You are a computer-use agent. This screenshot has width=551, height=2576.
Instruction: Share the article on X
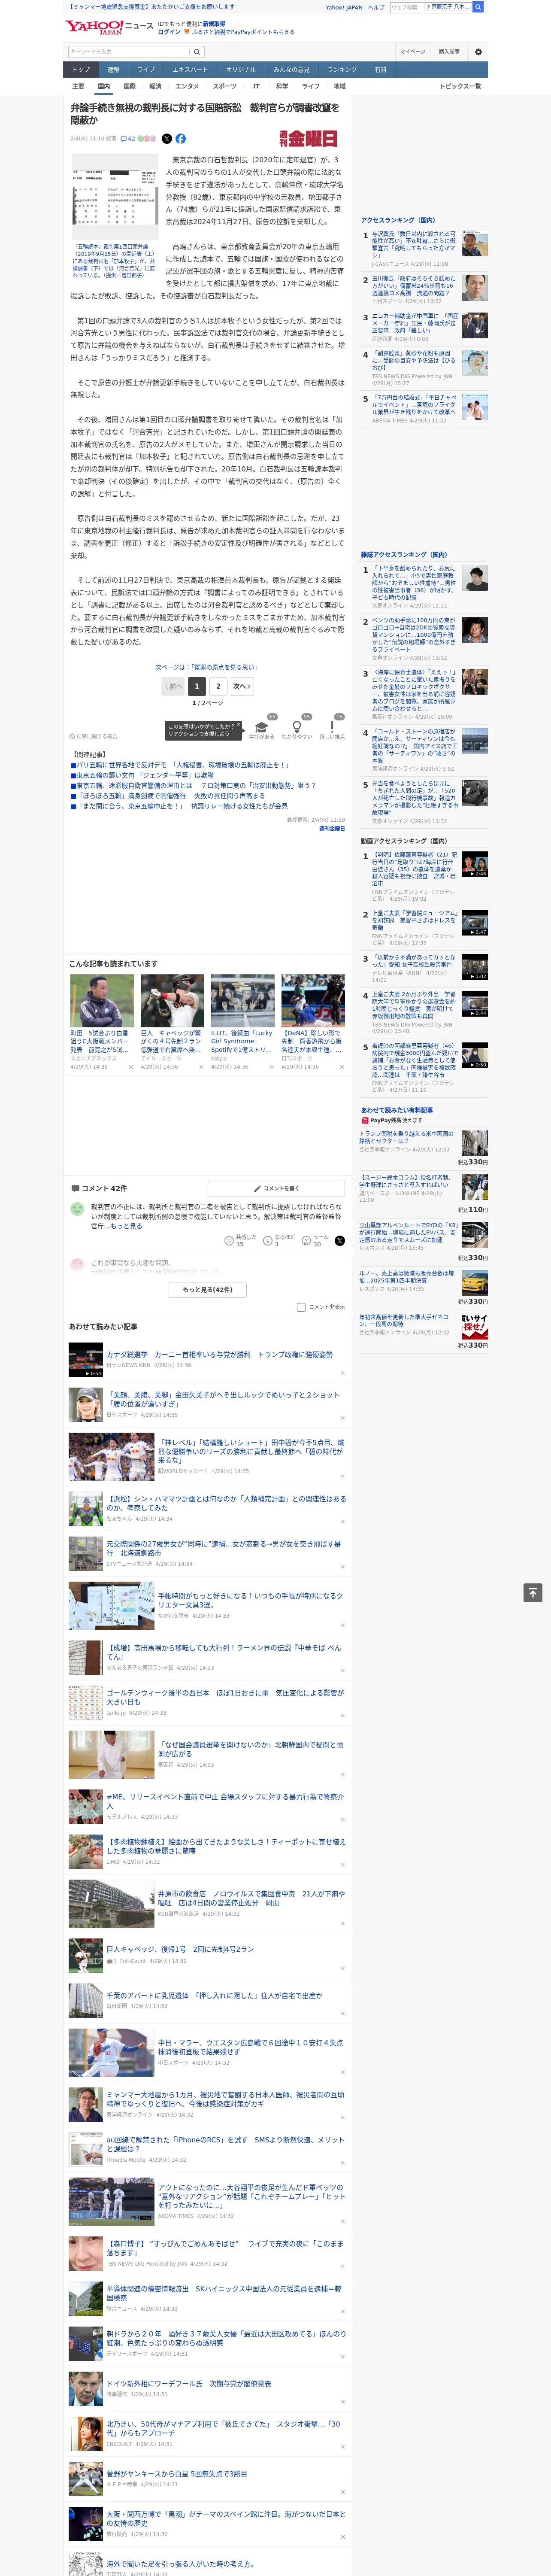[x=167, y=139]
